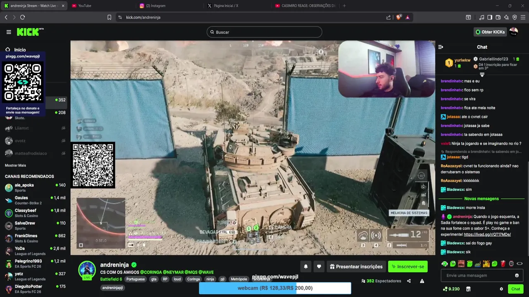Open chat settings gear icon
Image resolution: width=529 pixels, height=297 pixels.
[x=501, y=289]
